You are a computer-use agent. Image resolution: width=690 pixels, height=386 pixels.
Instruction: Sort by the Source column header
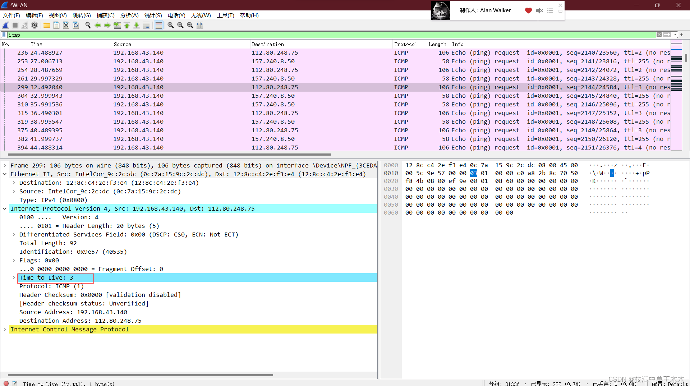pos(181,44)
